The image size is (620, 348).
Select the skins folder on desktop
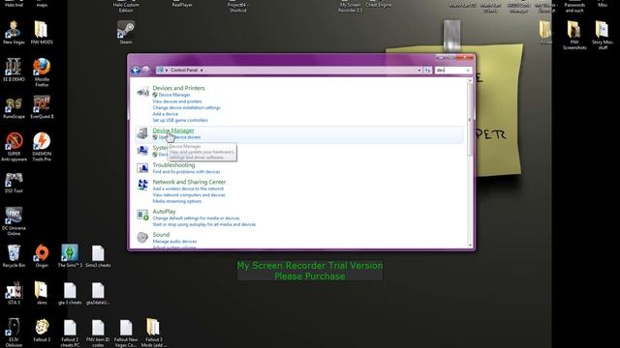pos(42,293)
